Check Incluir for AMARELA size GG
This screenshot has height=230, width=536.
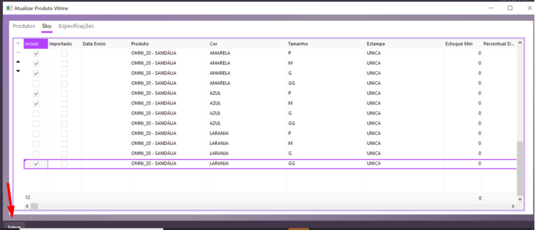point(36,83)
